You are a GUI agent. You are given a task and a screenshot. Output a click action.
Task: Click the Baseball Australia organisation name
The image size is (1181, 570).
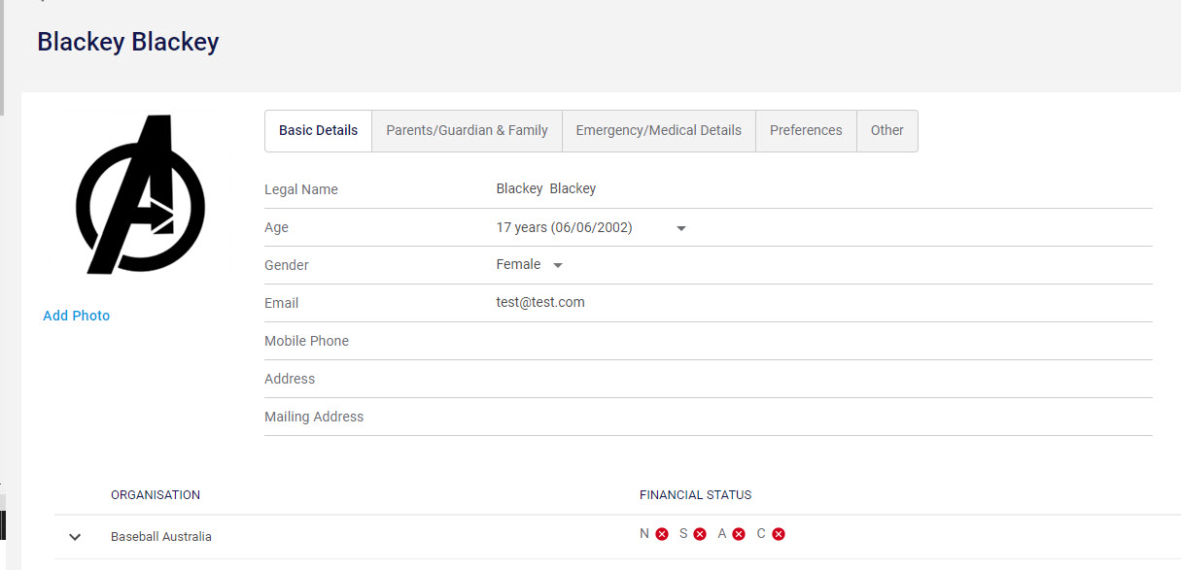pyautogui.click(x=161, y=536)
